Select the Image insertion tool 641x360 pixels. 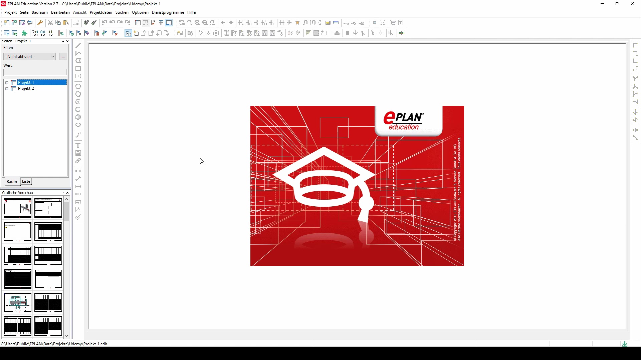tap(78, 153)
